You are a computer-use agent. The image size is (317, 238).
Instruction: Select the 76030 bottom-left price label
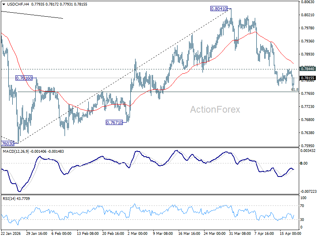[8, 143]
